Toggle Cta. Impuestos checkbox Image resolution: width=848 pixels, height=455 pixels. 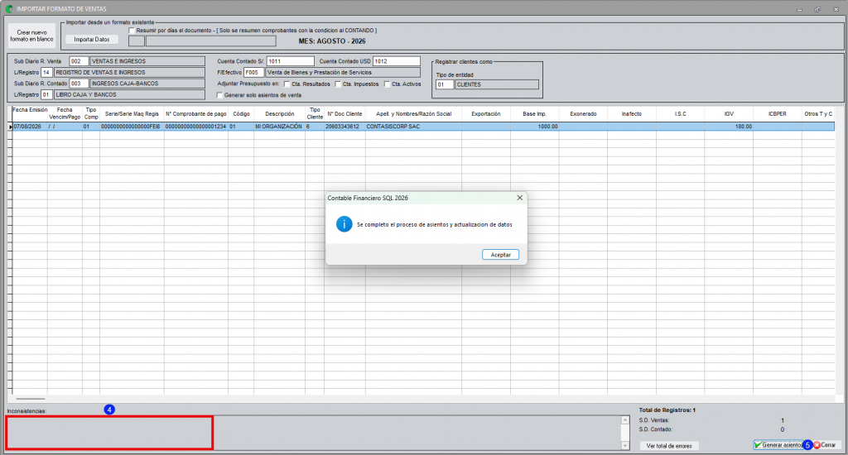tap(338, 84)
